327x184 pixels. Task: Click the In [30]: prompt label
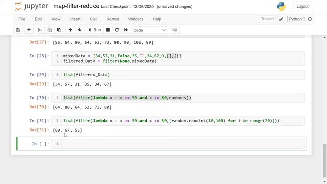pyautogui.click(x=39, y=98)
